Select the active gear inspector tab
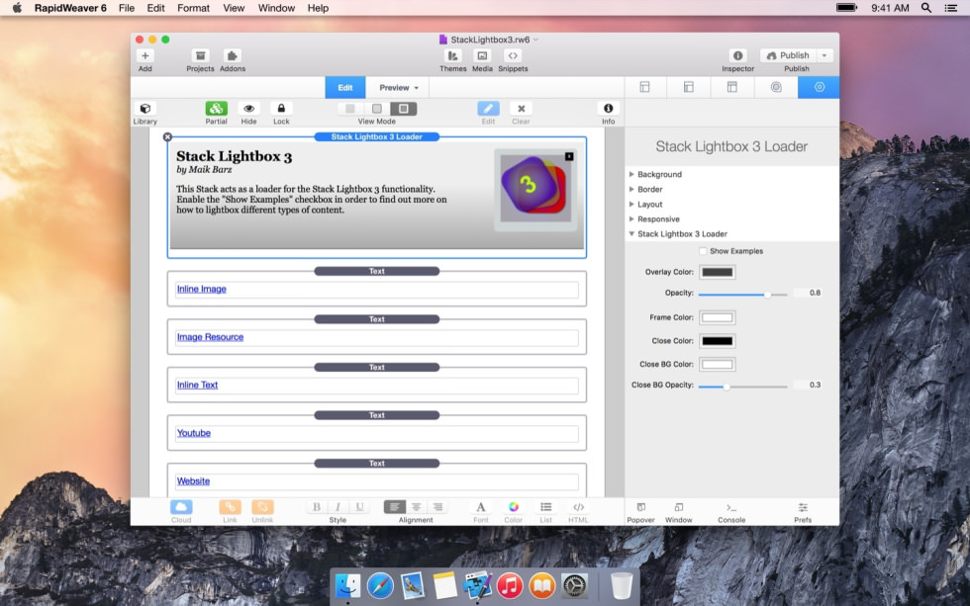Screen dimensions: 970x606 pyautogui.click(x=820, y=87)
